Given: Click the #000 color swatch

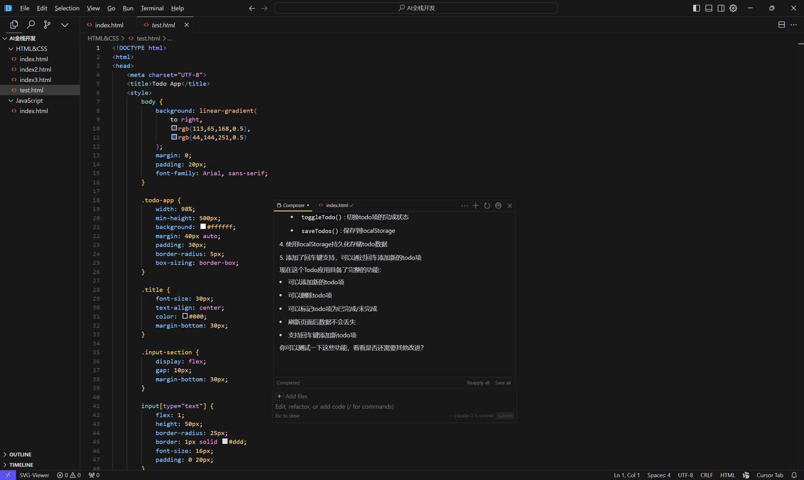Looking at the screenshot, I should 185,316.
